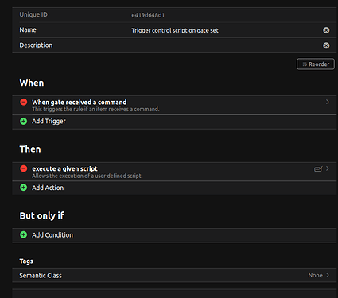Edit the Name field text

175,30
